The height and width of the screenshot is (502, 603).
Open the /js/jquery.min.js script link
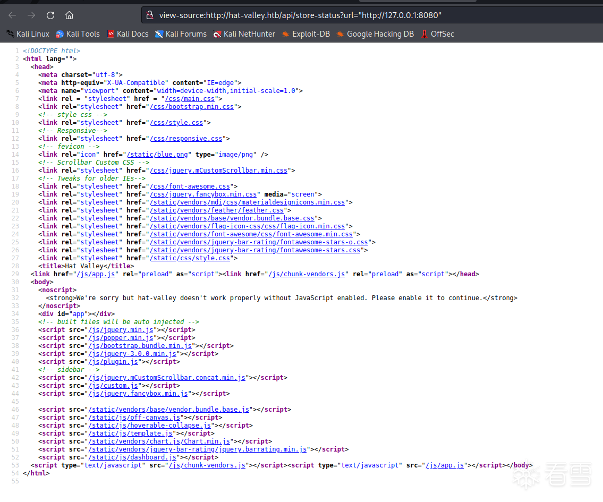pyautogui.click(x=121, y=330)
